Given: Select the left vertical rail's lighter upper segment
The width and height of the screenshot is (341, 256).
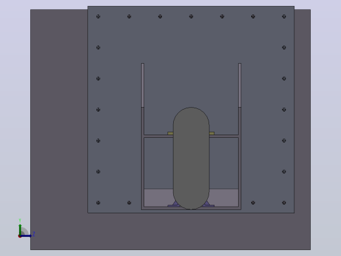Looking at the screenshot, I should coord(142,85).
